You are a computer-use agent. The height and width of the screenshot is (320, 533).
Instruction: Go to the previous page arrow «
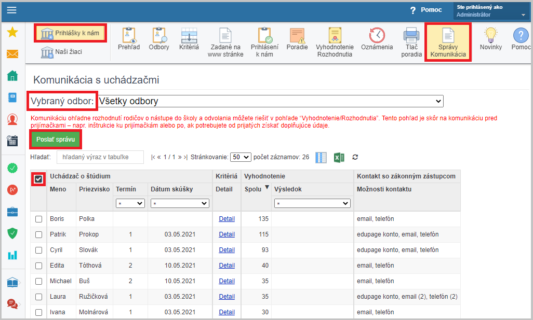point(159,157)
